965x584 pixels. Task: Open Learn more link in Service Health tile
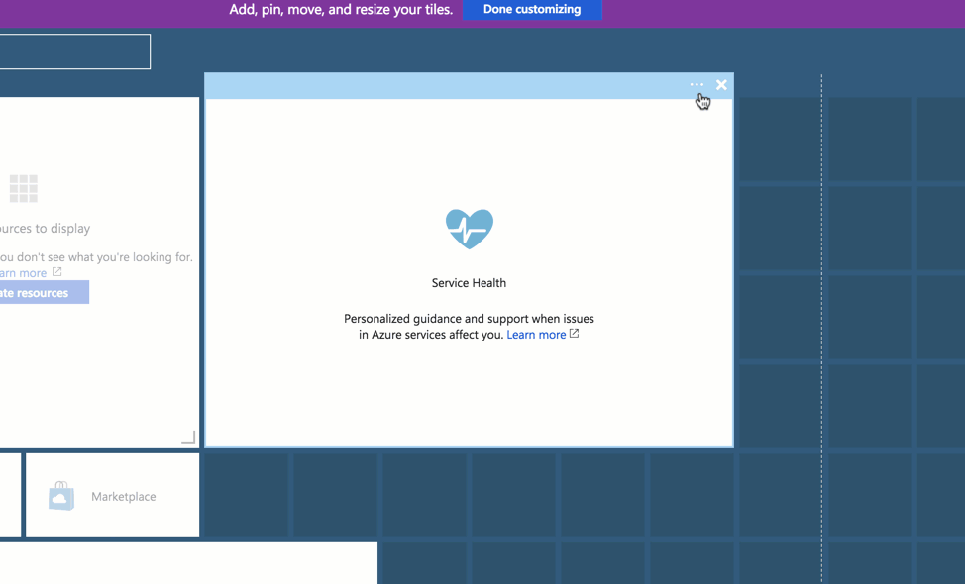(x=535, y=335)
